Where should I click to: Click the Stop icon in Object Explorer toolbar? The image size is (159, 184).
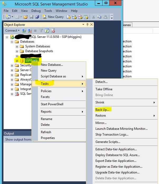click(35, 31)
